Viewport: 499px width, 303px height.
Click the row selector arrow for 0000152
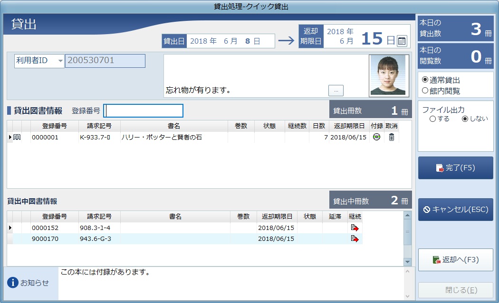(10, 228)
